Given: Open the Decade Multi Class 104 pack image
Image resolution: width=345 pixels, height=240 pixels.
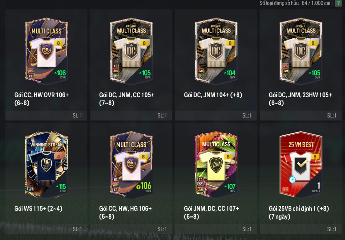Looking at the screenshot, I should [x=216, y=51].
